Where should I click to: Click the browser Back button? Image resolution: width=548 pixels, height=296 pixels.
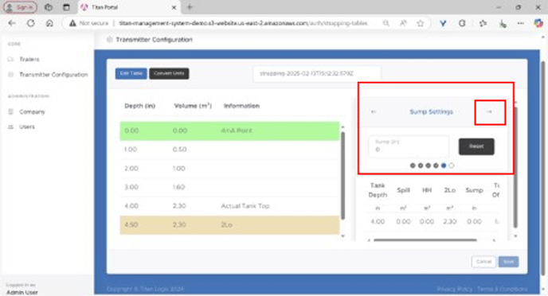(12, 23)
